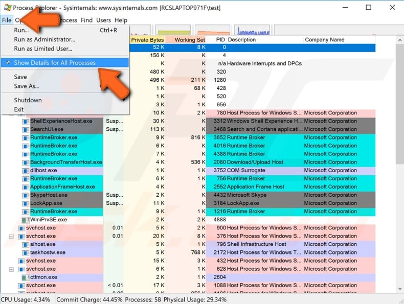The width and height of the screenshot is (404, 304).
Task: Click the Commit Charge status bar entry
Action: (89, 299)
